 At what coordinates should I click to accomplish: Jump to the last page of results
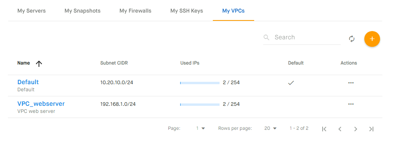pos(371,129)
